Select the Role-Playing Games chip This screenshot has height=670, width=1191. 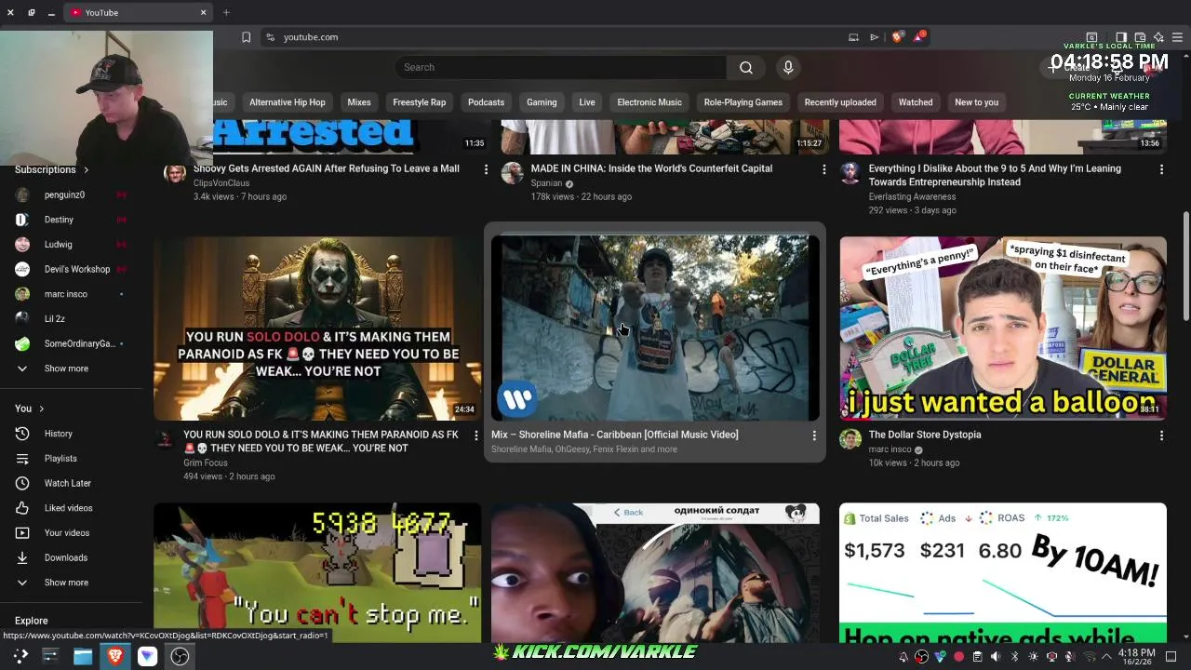[743, 102]
